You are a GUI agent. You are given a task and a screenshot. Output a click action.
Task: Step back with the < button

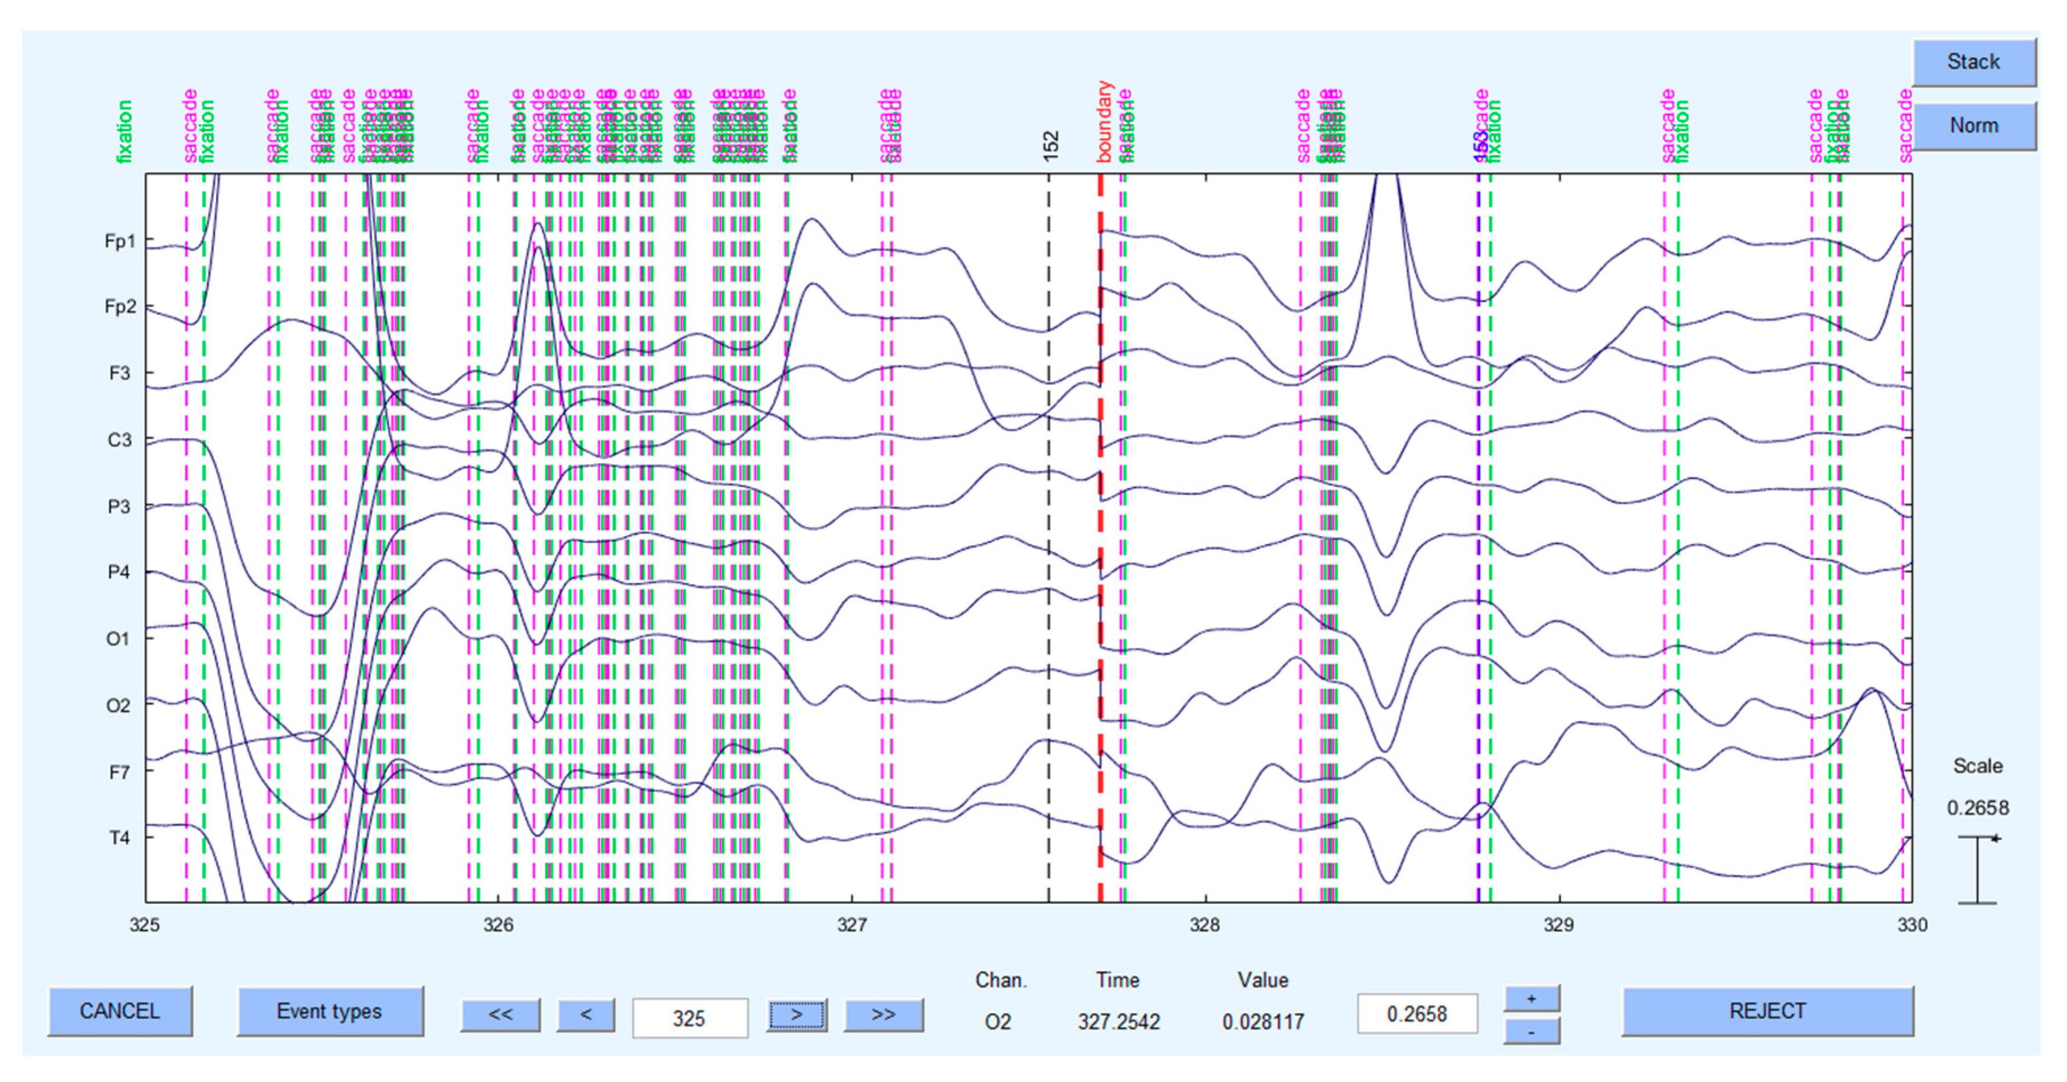point(586,1015)
